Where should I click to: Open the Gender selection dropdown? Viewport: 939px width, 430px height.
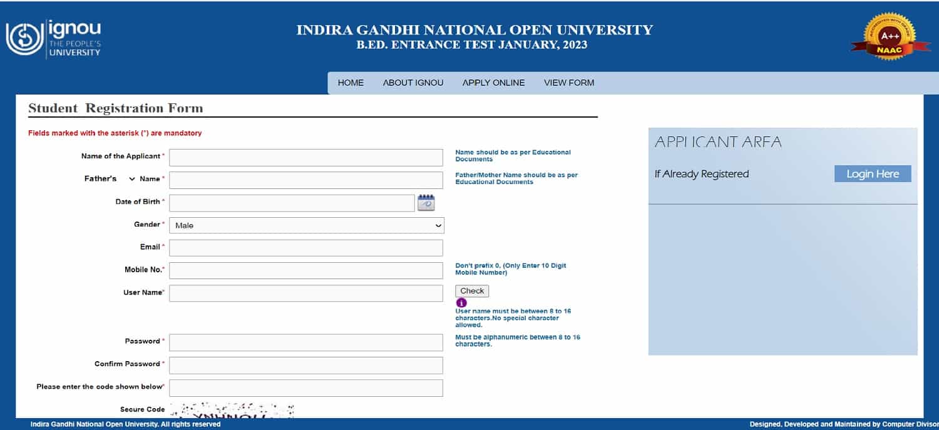(306, 225)
